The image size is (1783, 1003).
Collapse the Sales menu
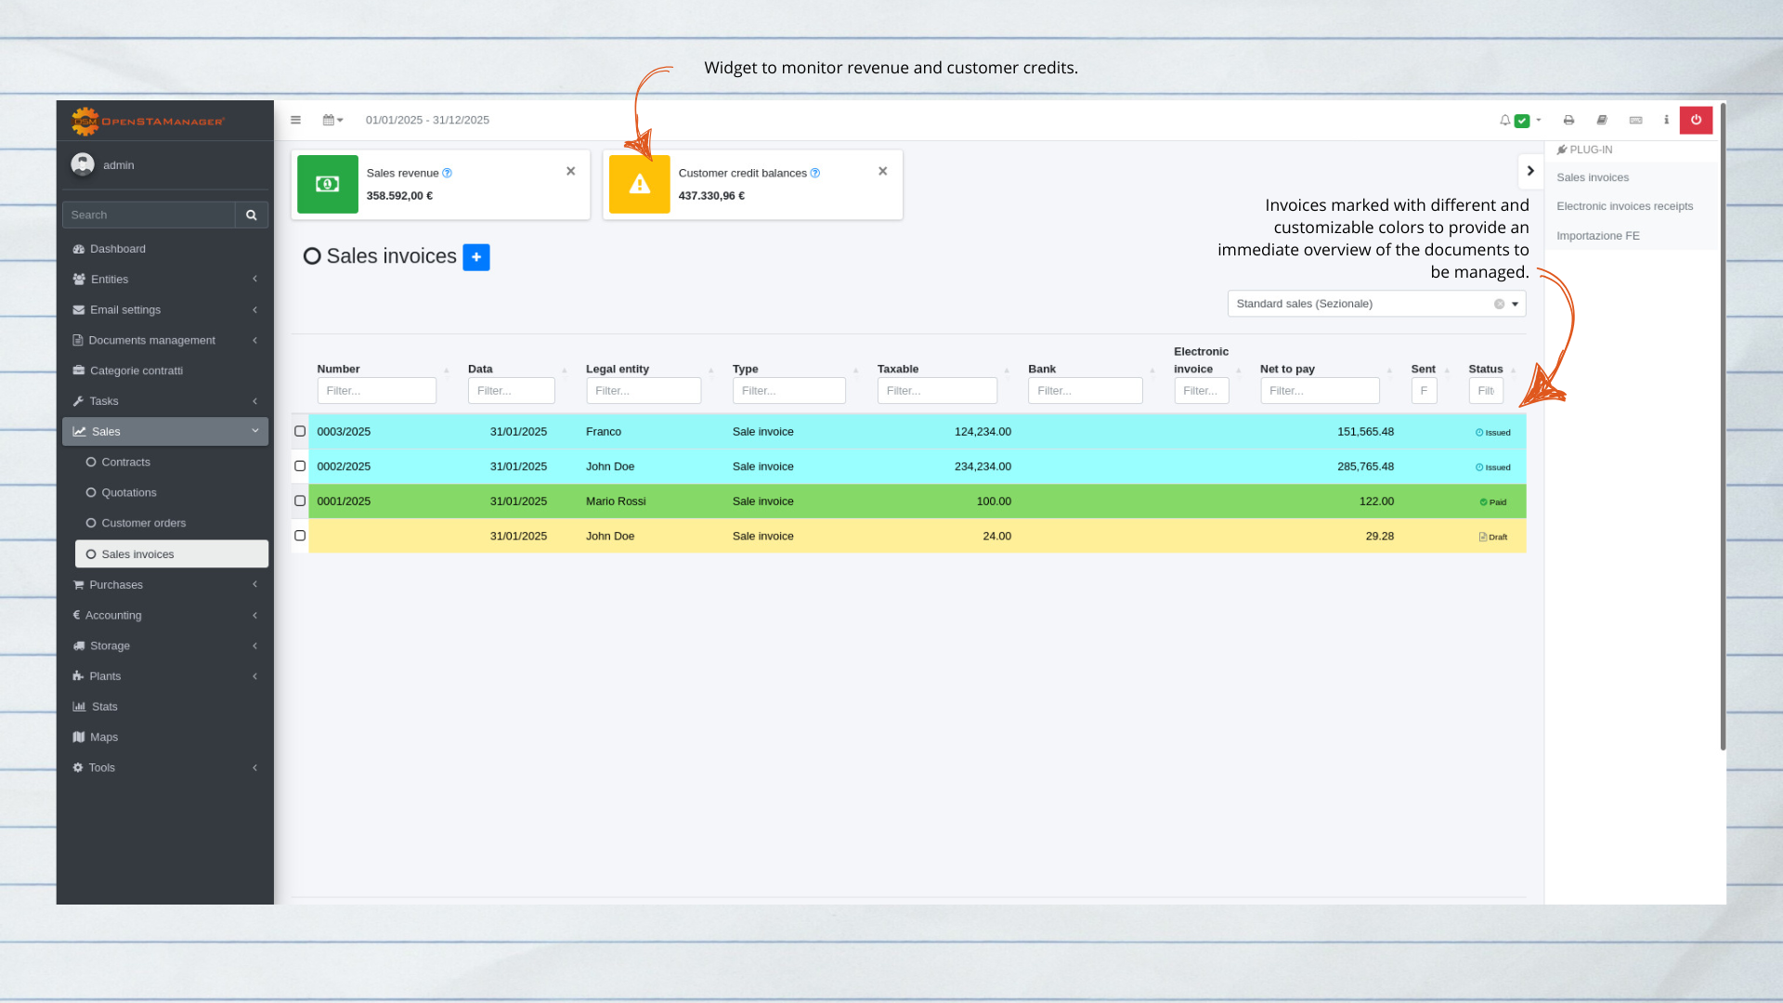click(x=165, y=432)
